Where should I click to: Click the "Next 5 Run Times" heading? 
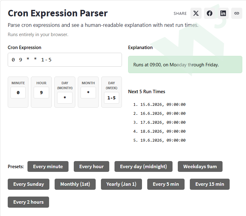click(147, 92)
